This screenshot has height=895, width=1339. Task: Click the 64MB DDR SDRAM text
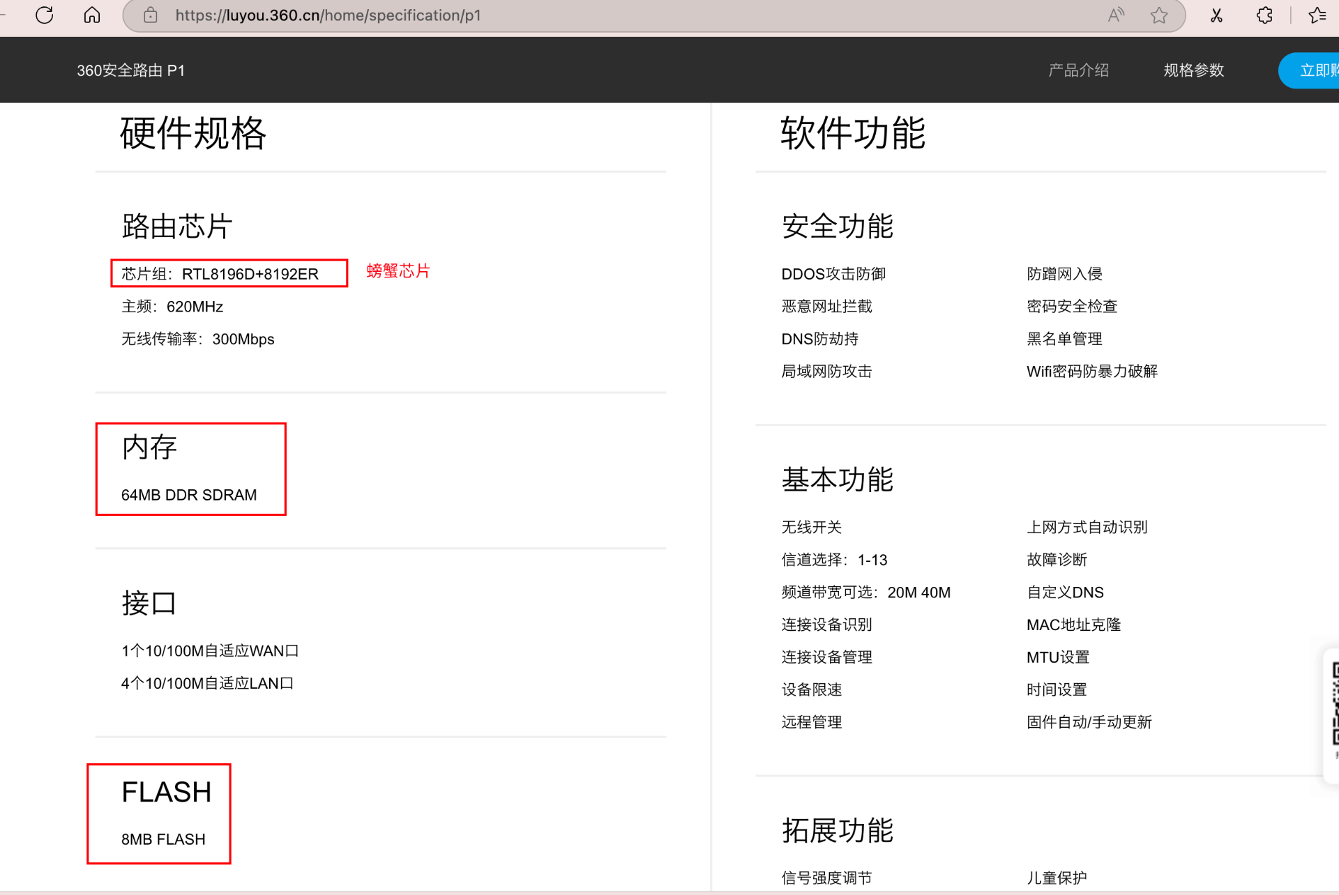[x=189, y=495]
